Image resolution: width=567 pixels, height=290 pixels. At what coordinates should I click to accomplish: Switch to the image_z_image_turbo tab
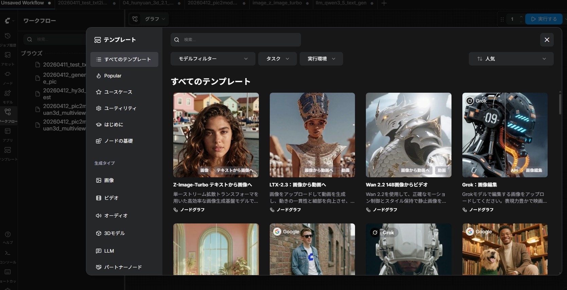point(277,3)
